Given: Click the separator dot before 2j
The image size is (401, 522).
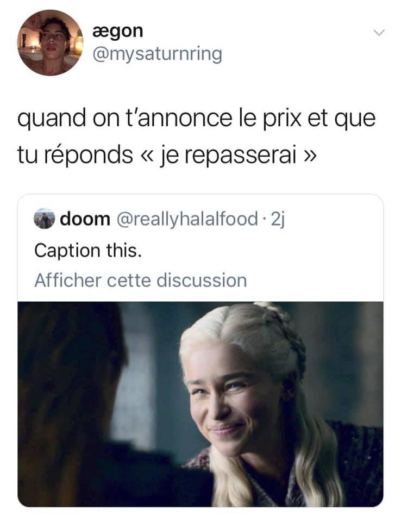Looking at the screenshot, I should pos(265,219).
